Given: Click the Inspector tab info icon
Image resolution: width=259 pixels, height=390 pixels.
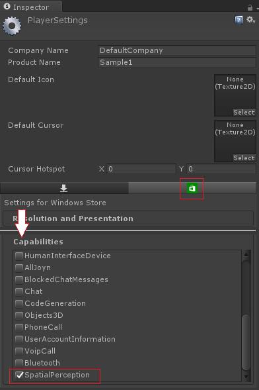Looking at the screenshot, I should point(7,7).
